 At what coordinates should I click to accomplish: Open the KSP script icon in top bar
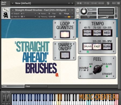[108, 3]
